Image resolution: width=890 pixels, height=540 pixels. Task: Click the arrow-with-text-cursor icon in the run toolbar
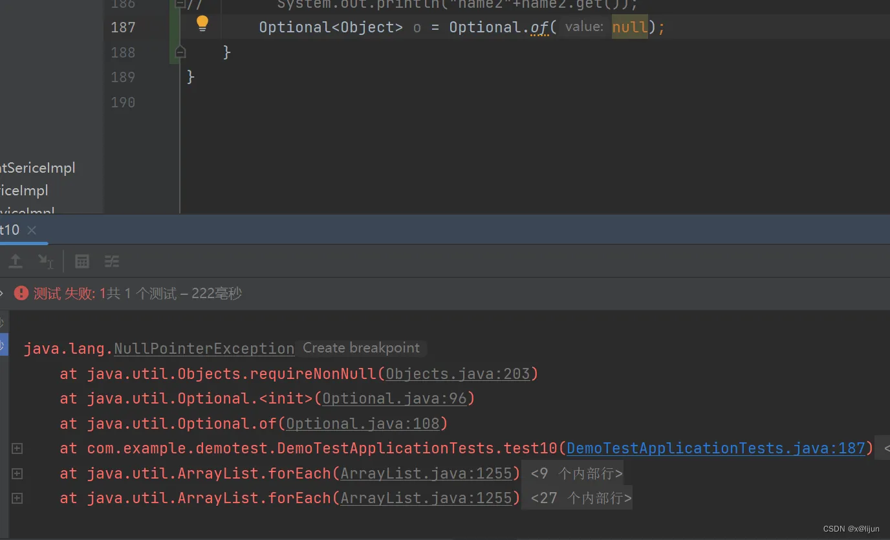[45, 261]
